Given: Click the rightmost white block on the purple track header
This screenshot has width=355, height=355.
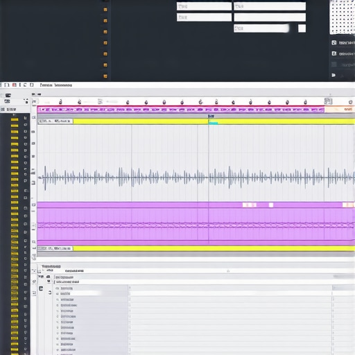Looking at the screenshot, I should (x=347, y=205).
